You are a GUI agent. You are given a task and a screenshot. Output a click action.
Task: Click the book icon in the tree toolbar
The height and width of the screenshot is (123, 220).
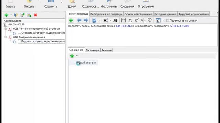pyautogui.click(x=16, y=15)
